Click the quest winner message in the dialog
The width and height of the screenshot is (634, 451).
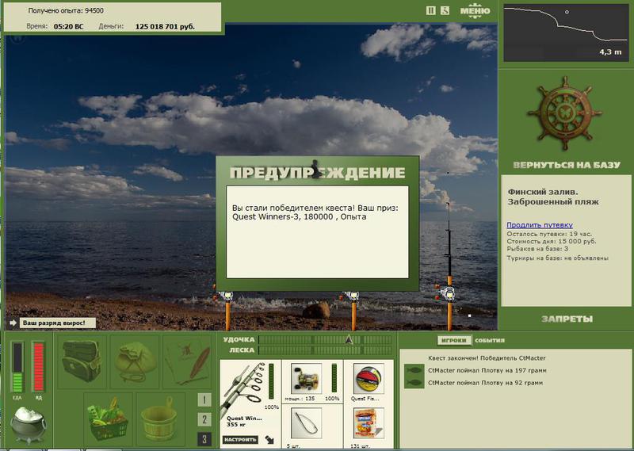click(315, 212)
